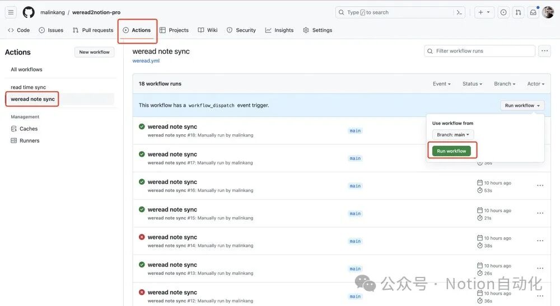This screenshot has height=306, width=560.
Task: Click the failed status icon of run #14
Action: [142, 237]
